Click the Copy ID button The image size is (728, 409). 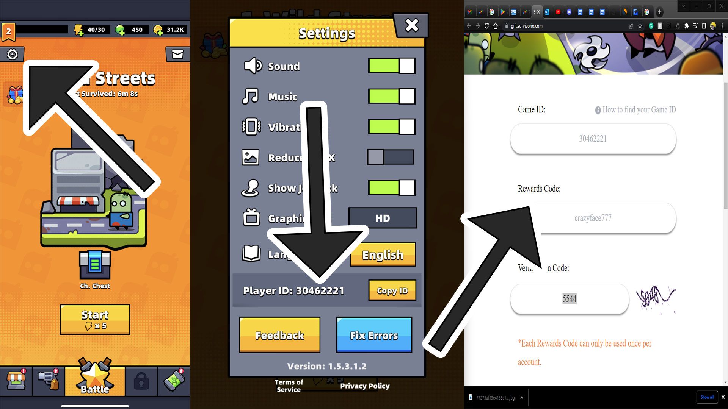coord(392,290)
